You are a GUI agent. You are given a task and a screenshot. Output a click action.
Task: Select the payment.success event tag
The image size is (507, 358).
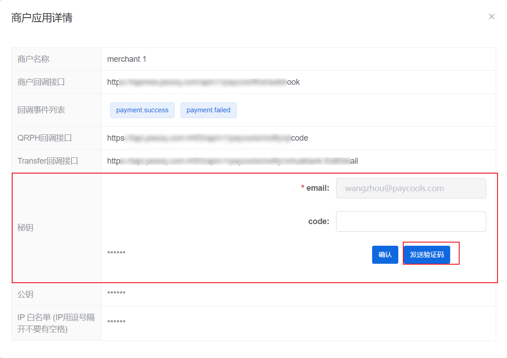click(x=142, y=110)
